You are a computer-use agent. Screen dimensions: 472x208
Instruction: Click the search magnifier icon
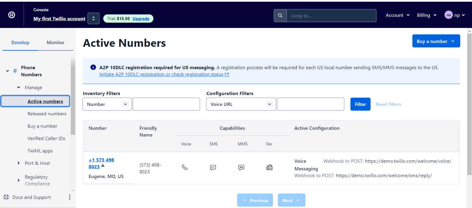(280, 16)
